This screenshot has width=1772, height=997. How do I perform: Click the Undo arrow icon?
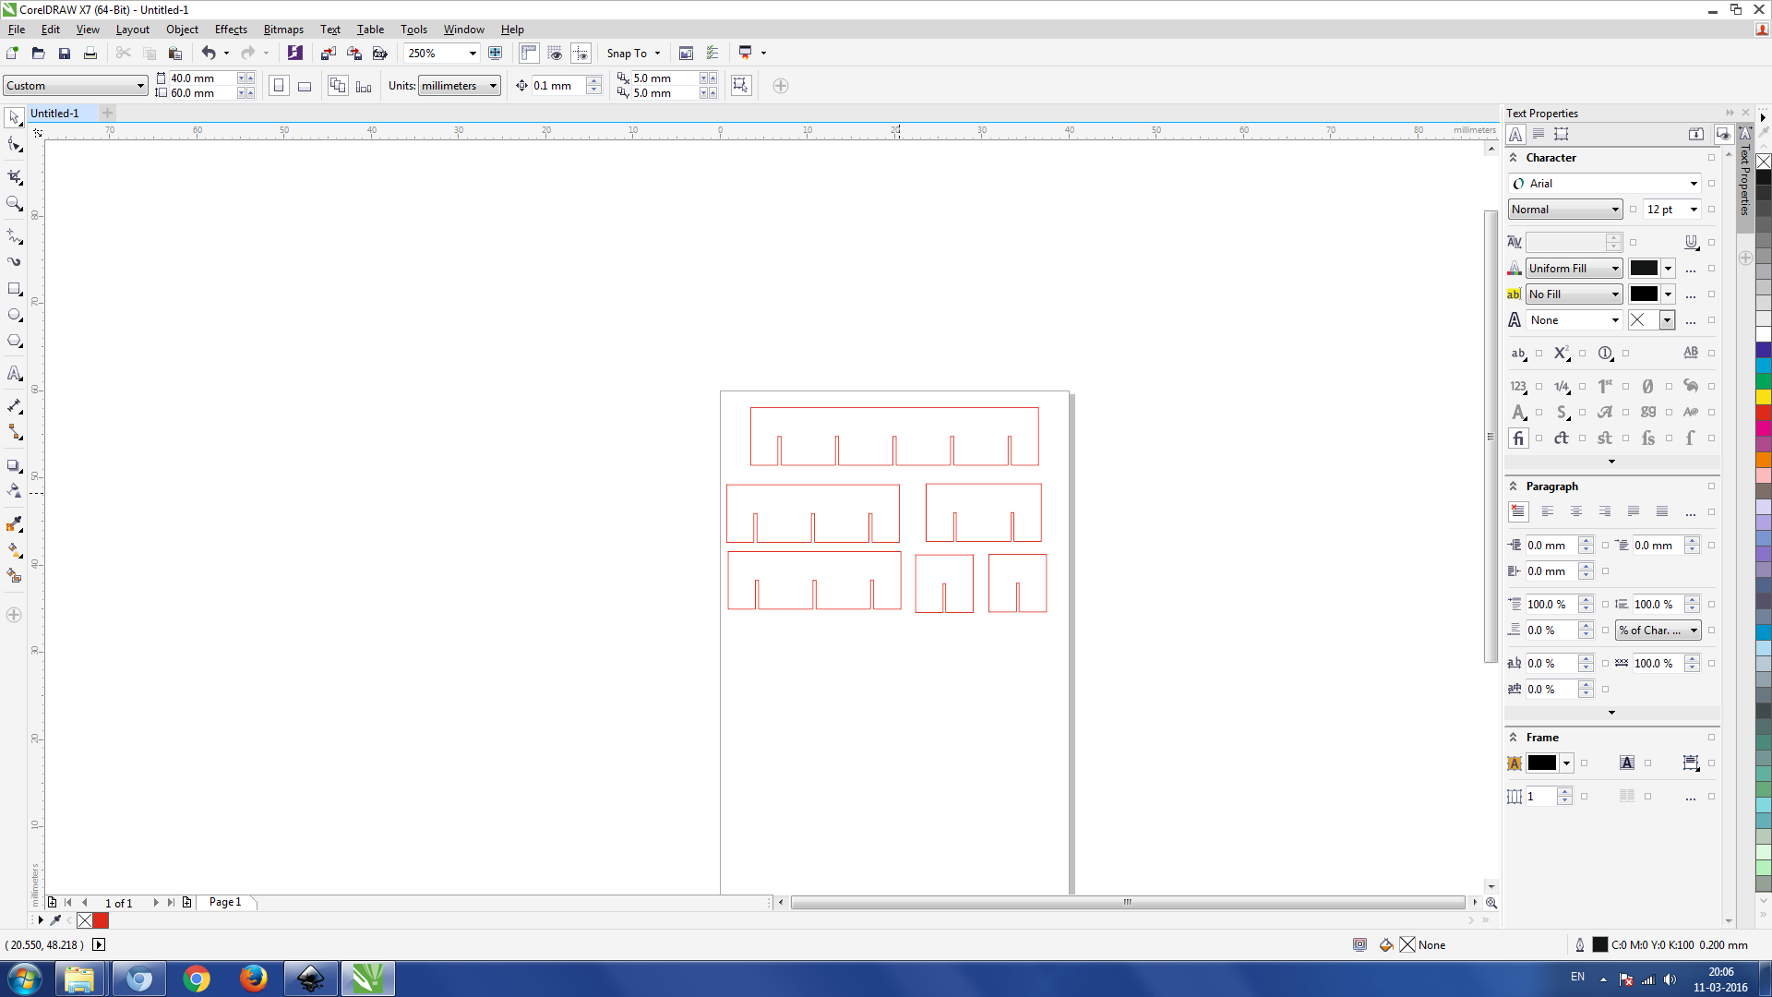pyautogui.click(x=209, y=53)
